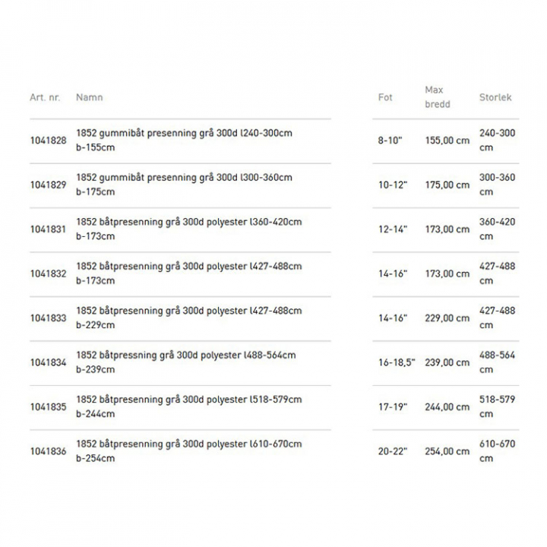Select article number 1041829
The height and width of the screenshot is (547, 547).
(x=48, y=185)
